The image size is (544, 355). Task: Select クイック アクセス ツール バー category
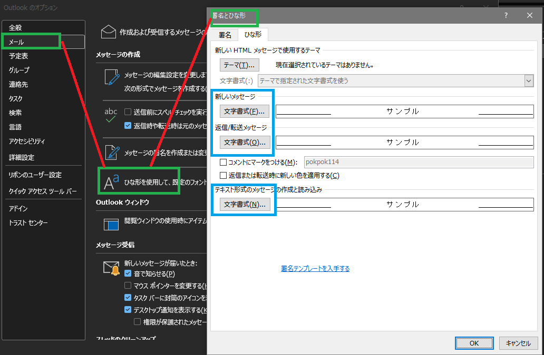click(x=43, y=191)
